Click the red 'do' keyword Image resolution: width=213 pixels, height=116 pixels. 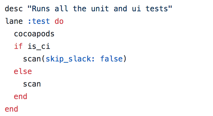59,21
